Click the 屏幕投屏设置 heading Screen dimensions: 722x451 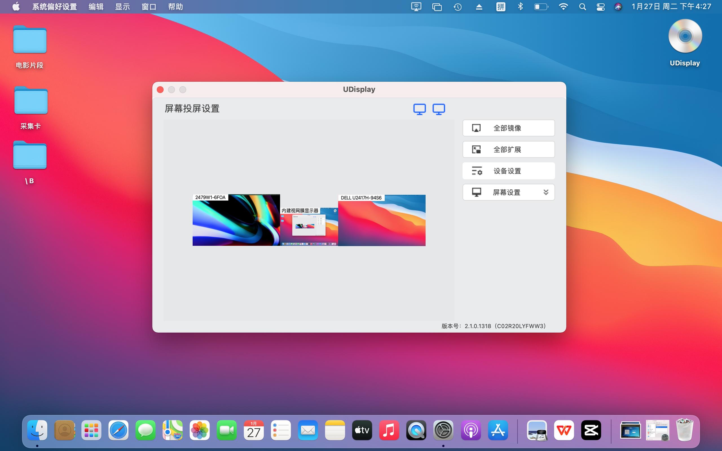click(192, 109)
